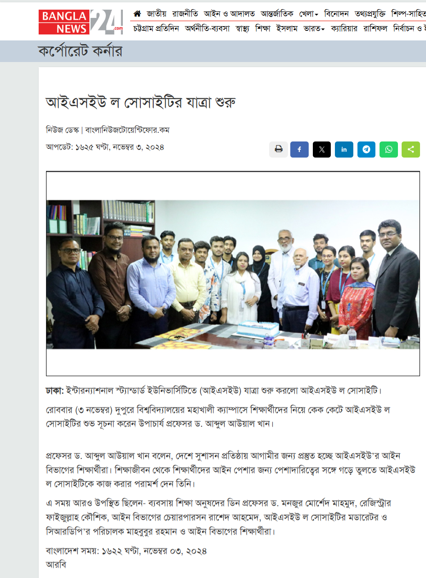Expand the খেলা dropdown menu
Screen dimensions: 426x578
point(309,14)
